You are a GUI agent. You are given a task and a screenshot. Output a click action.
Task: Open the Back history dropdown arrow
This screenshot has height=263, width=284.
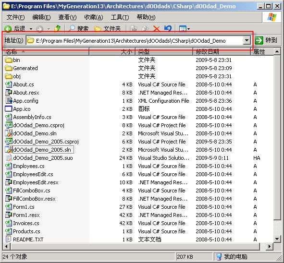pos(31,29)
